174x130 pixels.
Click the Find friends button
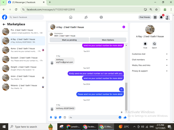tap(145, 17)
